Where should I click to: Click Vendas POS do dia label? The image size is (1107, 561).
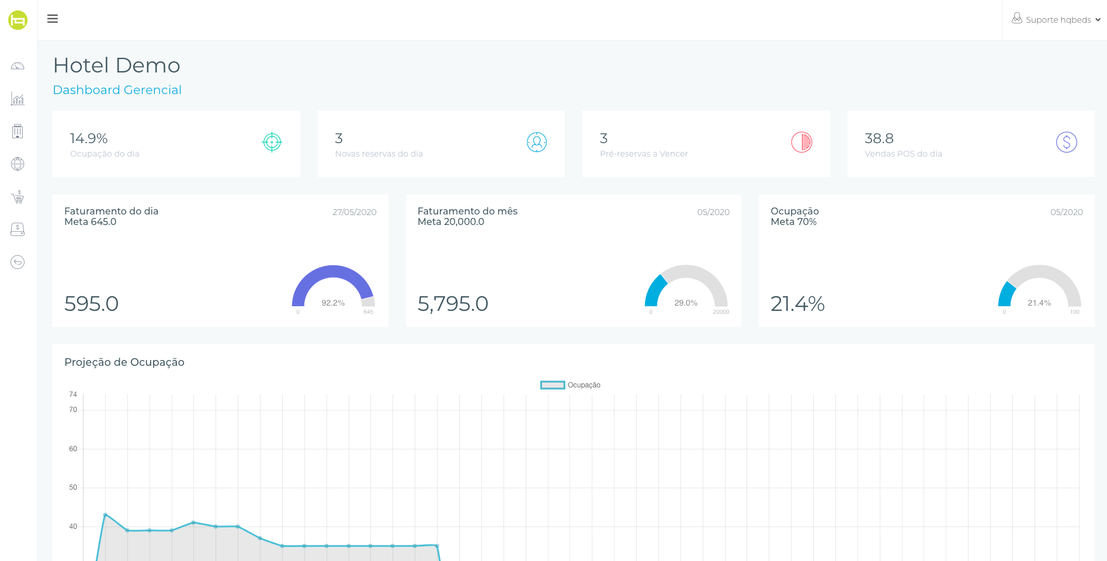pyautogui.click(x=904, y=154)
